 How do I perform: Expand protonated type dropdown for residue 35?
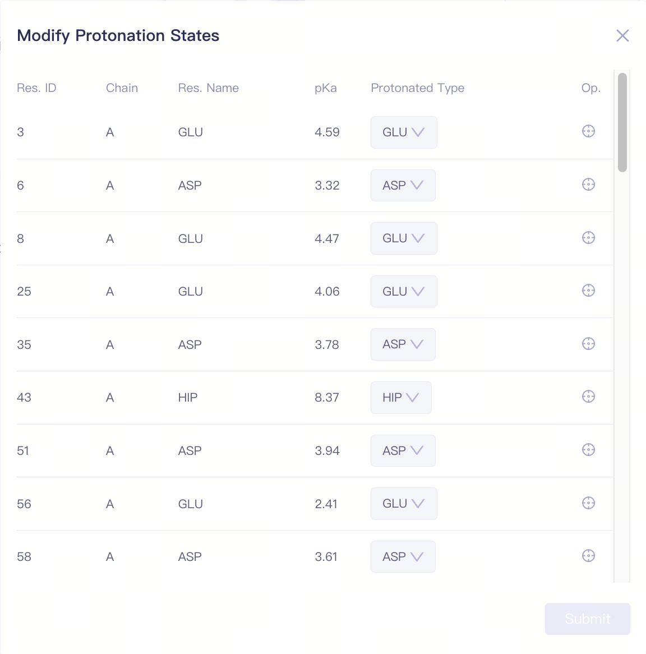(403, 344)
